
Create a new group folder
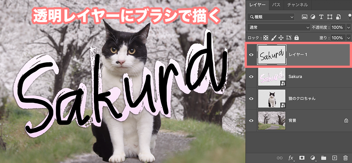tap(323, 158)
